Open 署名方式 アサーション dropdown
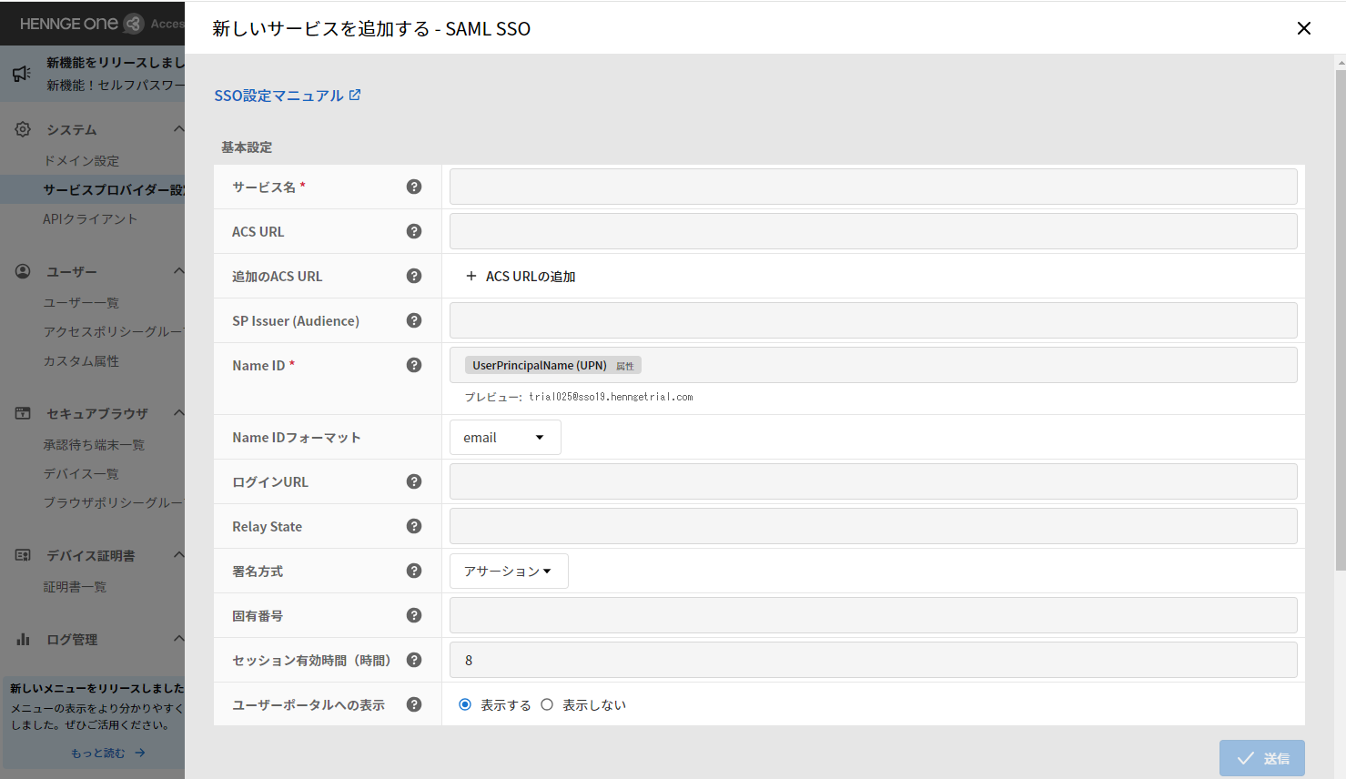The image size is (1346, 779). (x=509, y=572)
